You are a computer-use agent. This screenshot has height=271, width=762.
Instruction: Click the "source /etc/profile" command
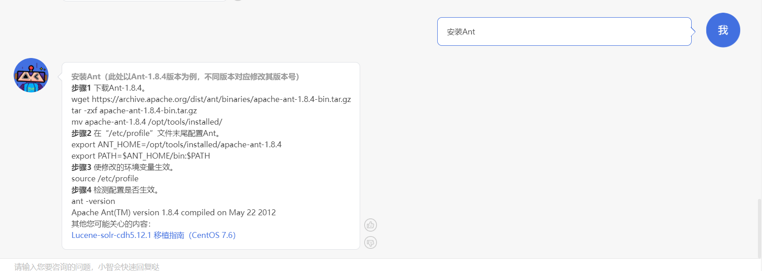[x=105, y=179]
